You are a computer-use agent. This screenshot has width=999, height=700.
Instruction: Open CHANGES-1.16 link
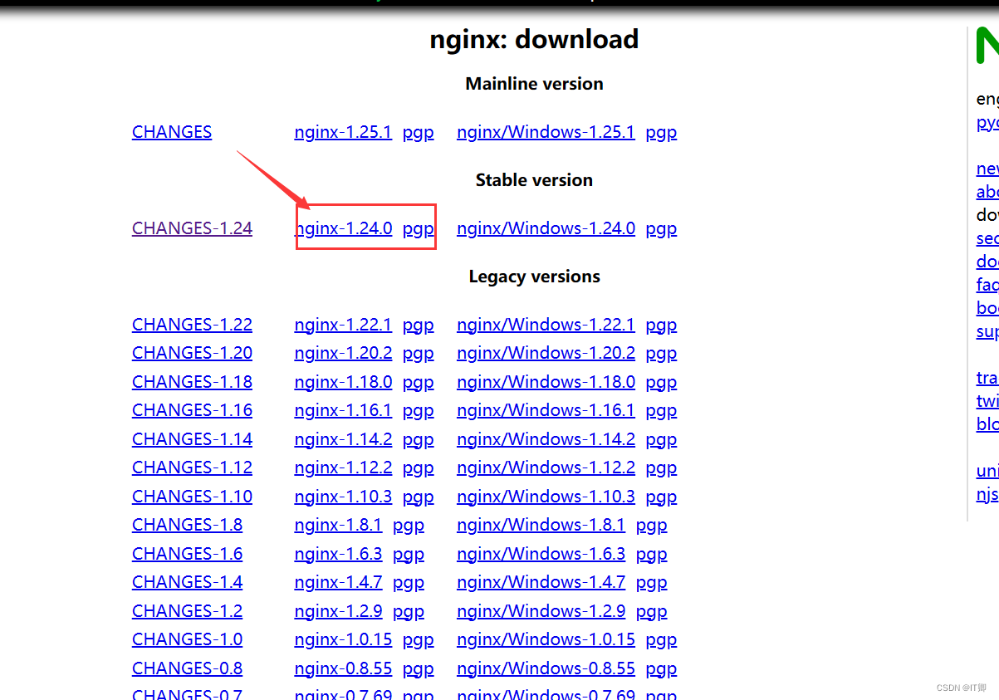pos(192,410)
